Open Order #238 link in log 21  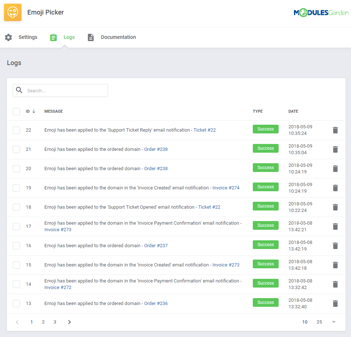tap(156, 149)
